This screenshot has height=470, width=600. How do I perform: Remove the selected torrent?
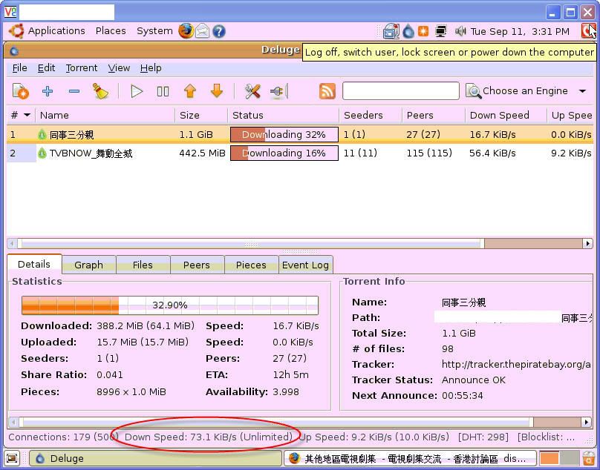pyautogui.click(x=74, y=90)
